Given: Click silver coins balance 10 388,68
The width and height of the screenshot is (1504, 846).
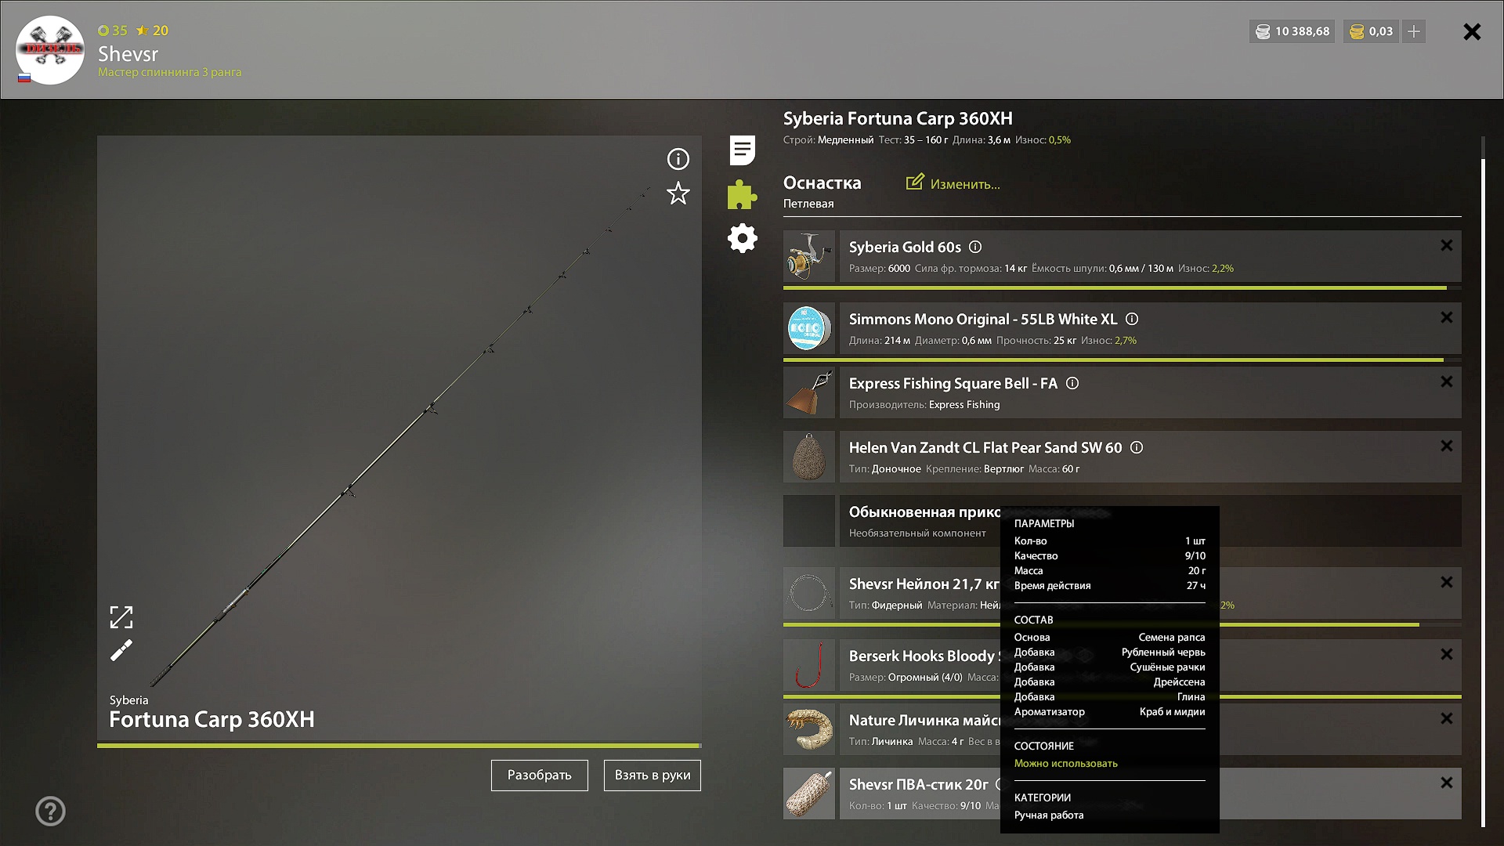Looking at the screenshot, I should click(1292, 31).
